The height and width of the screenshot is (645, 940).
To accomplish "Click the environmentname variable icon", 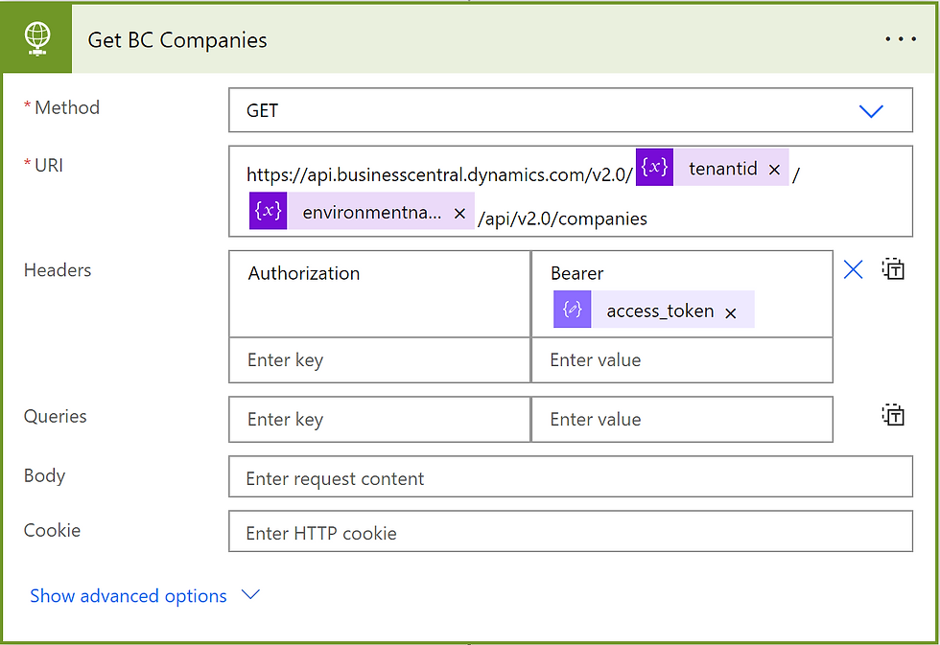I will click(x=268, y=211).
